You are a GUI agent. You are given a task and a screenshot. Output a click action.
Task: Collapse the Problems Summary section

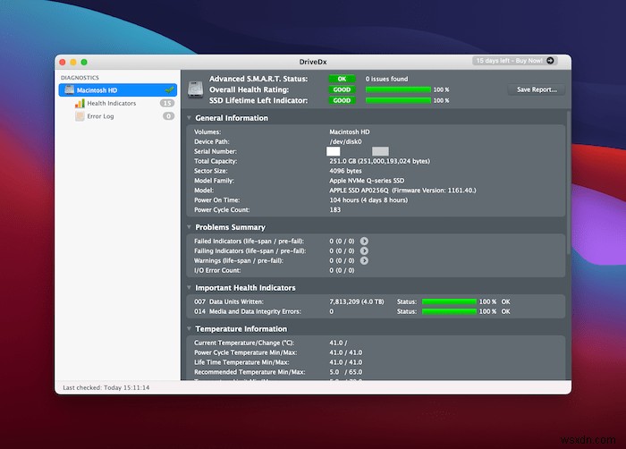click(189, 227)
